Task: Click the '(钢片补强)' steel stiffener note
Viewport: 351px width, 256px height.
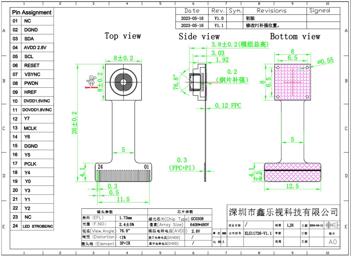Action: 232,80
